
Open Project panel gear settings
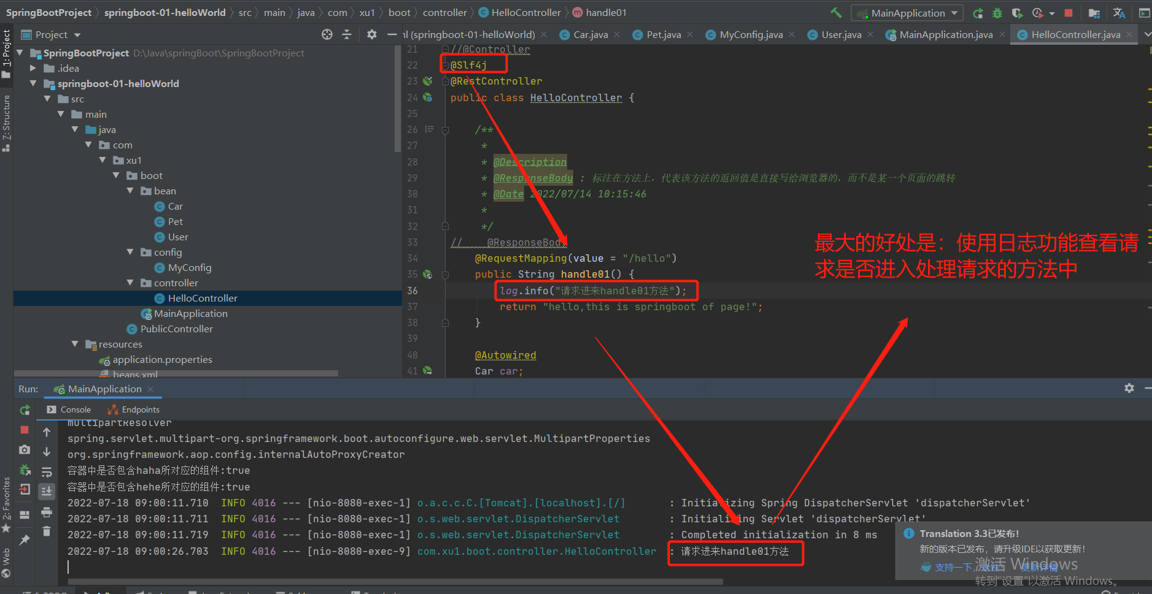pos(372,34)
